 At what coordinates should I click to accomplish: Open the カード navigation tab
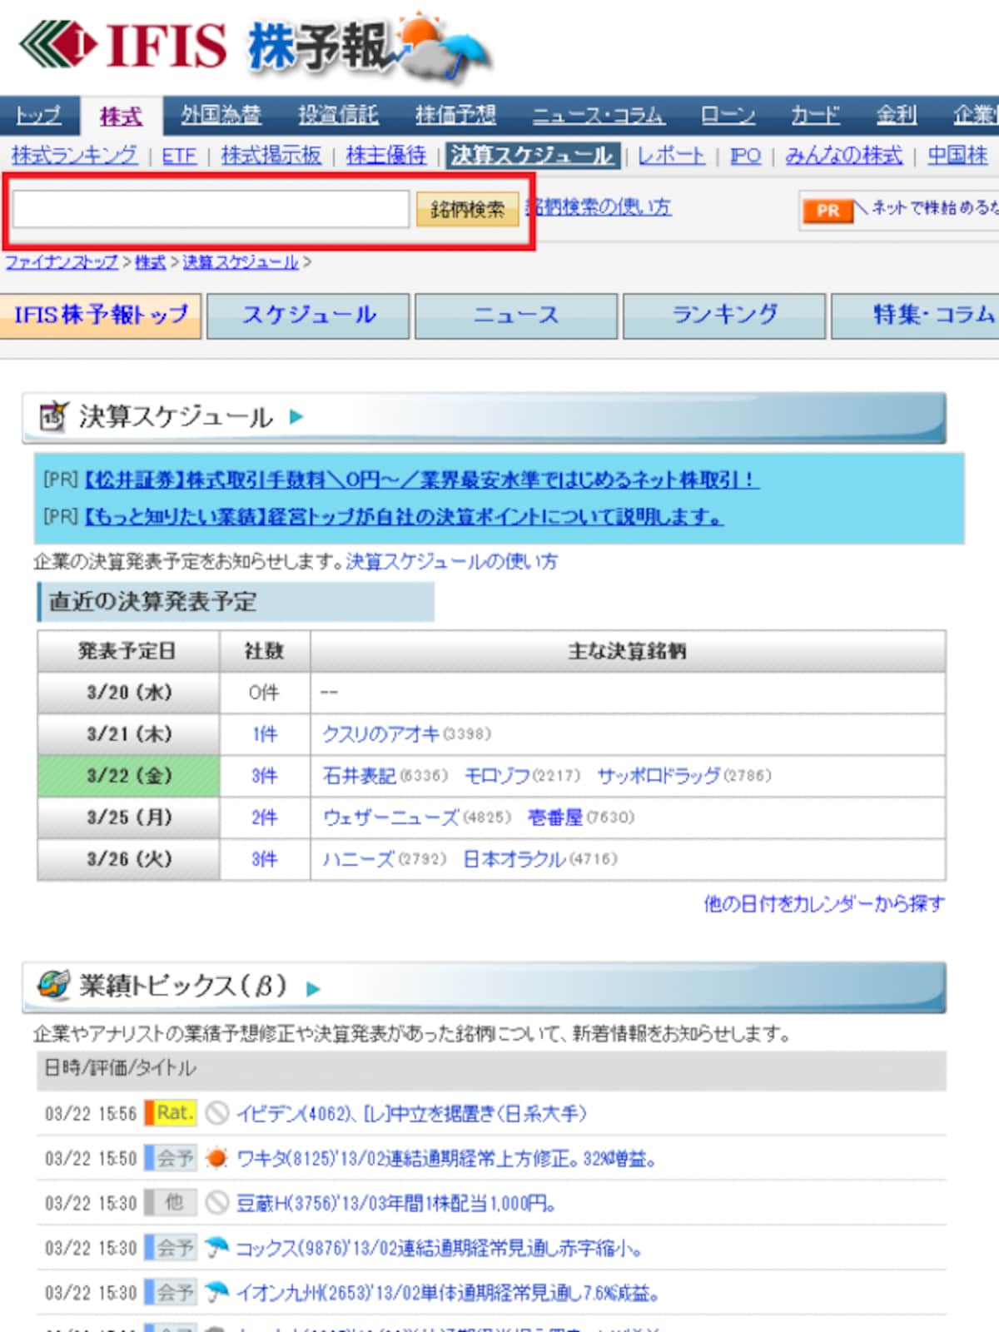coord(815,115)
